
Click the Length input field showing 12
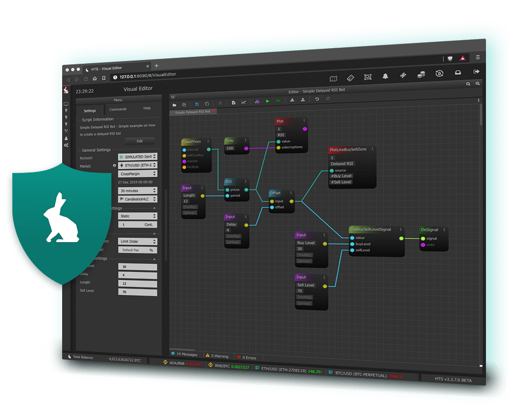pyautogui.click(x=137, y=284)
